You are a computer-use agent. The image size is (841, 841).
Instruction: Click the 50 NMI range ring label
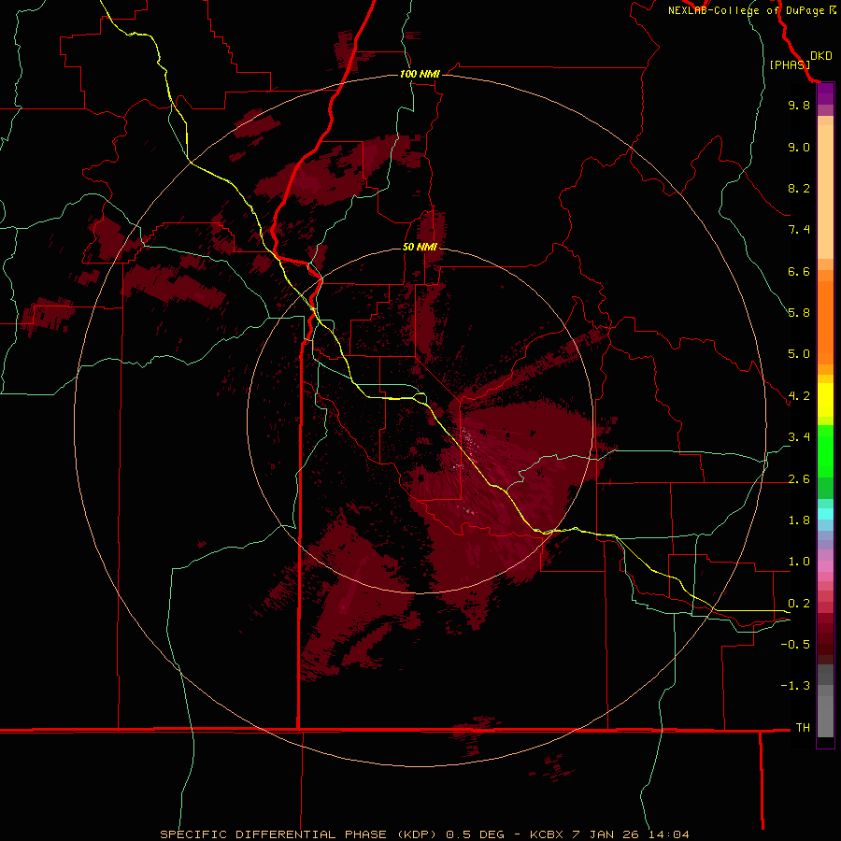click(420, 247)
